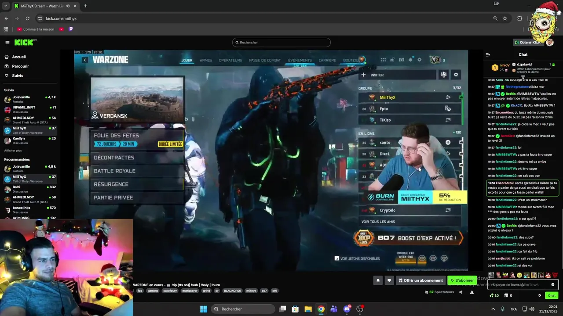Open File Explorer from the taskbar

click(x=308, y=309)
